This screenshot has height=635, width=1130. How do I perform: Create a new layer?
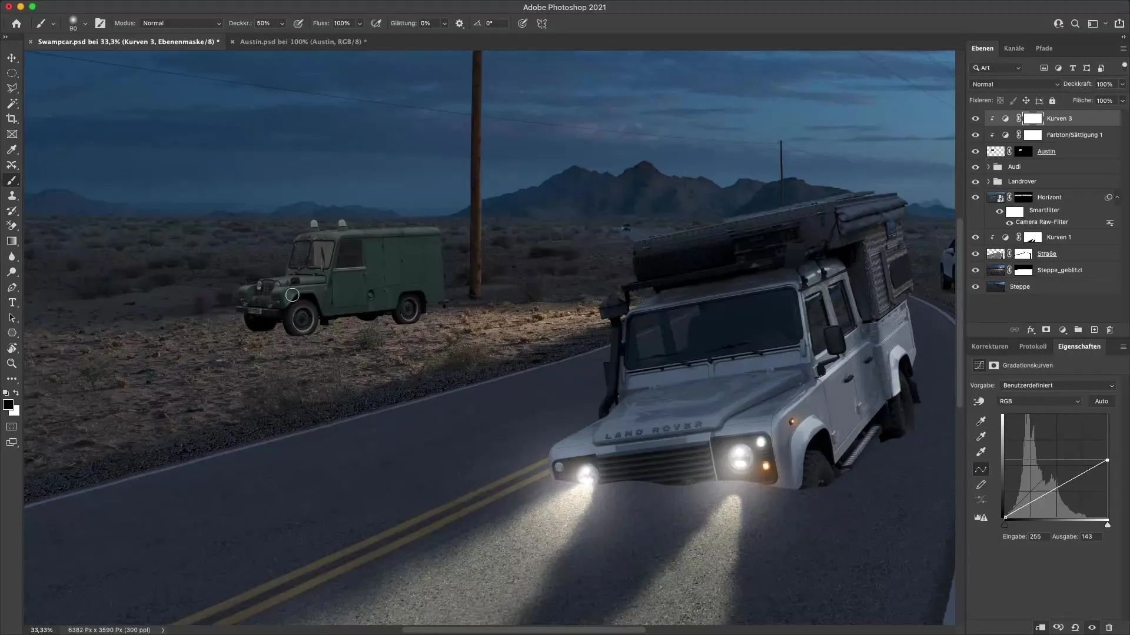1094,330
